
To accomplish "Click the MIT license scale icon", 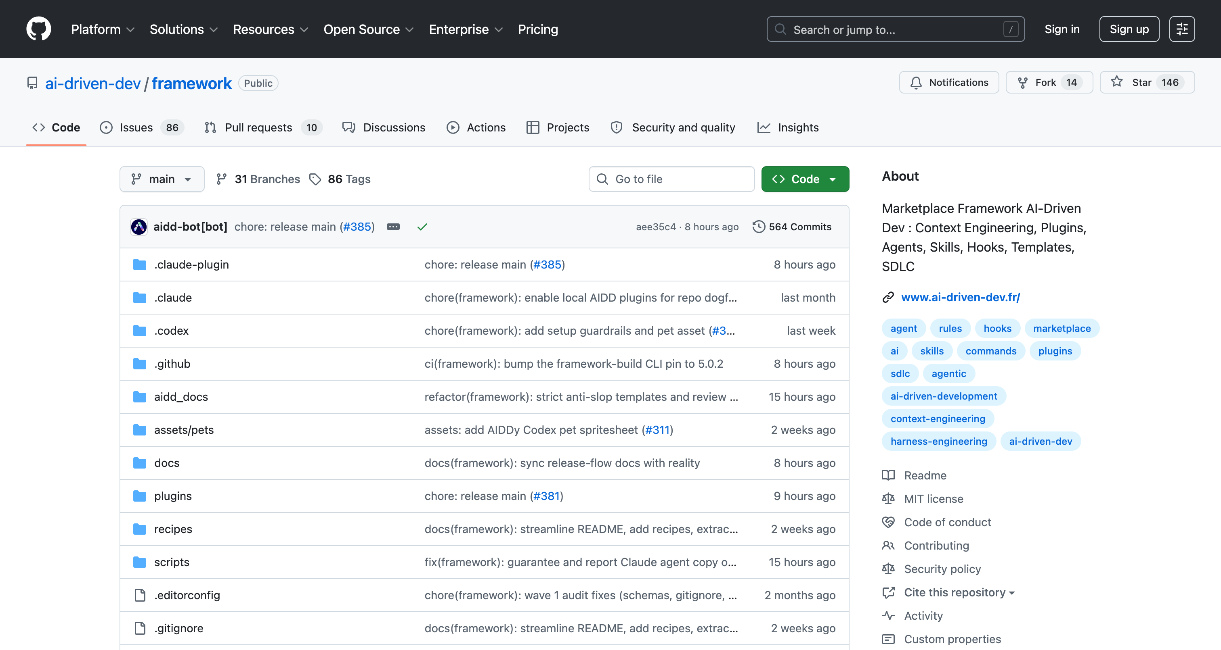I will [888, 498].
